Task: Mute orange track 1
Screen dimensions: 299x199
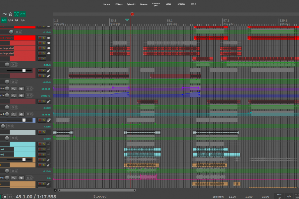Action: point(40,165)
